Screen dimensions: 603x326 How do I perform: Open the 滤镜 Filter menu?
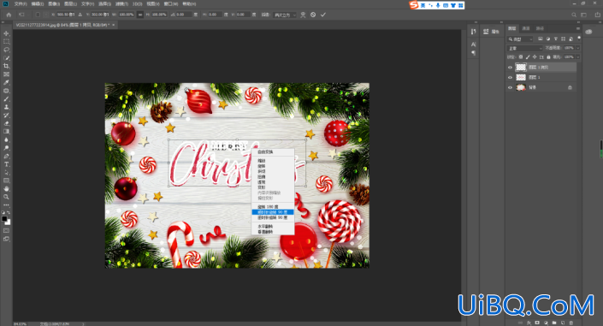121,3
